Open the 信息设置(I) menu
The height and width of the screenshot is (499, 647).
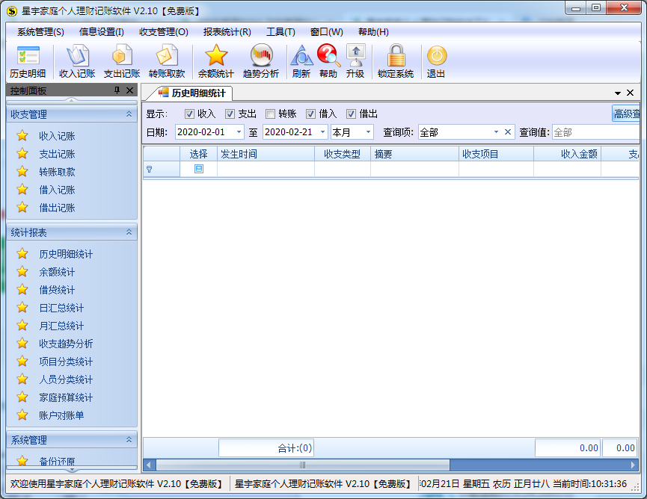[x=102, y=31]
